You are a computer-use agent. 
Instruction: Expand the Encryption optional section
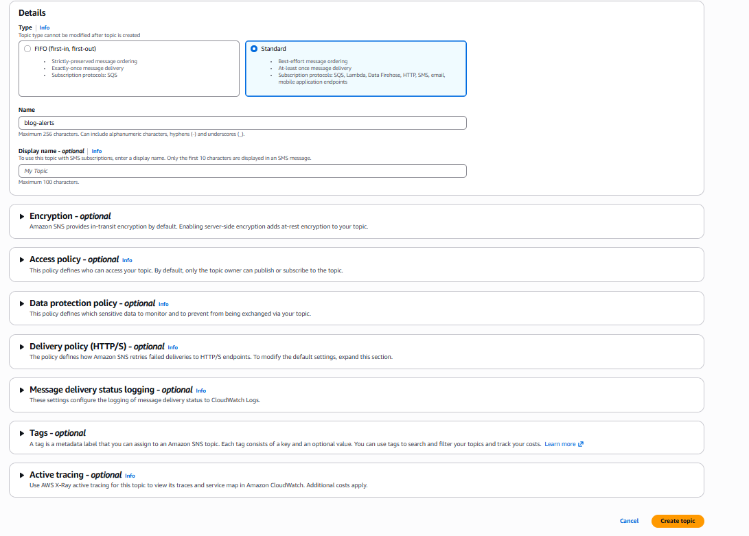[21, 215]
